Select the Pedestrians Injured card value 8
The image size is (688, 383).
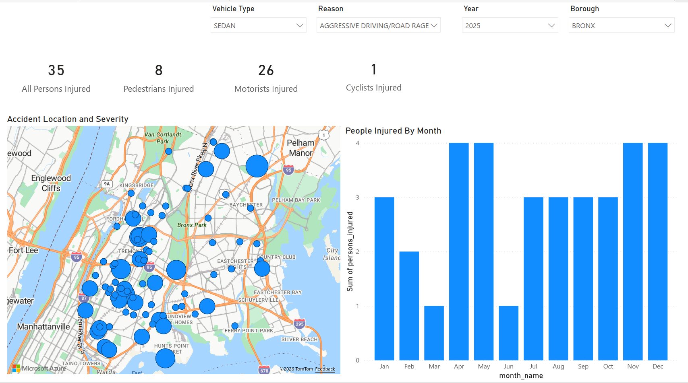pyautogui.click(x=159, y=70)
